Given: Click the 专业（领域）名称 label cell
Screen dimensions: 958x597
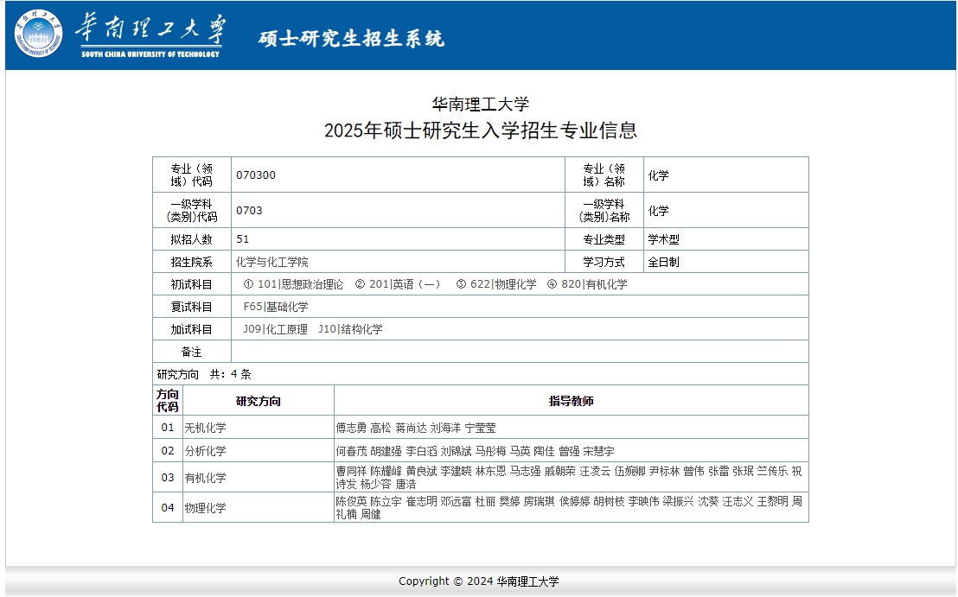Looking at the screenshot, I should [x=604, y=175].
